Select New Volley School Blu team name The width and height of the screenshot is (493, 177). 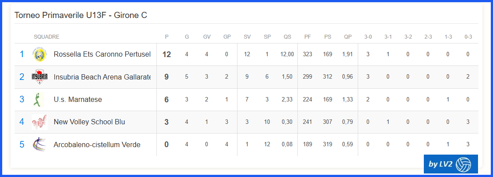89,122
